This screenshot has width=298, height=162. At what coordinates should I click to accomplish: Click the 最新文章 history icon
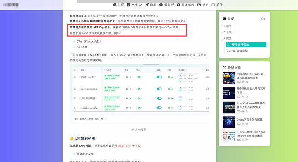coord(225,68)
